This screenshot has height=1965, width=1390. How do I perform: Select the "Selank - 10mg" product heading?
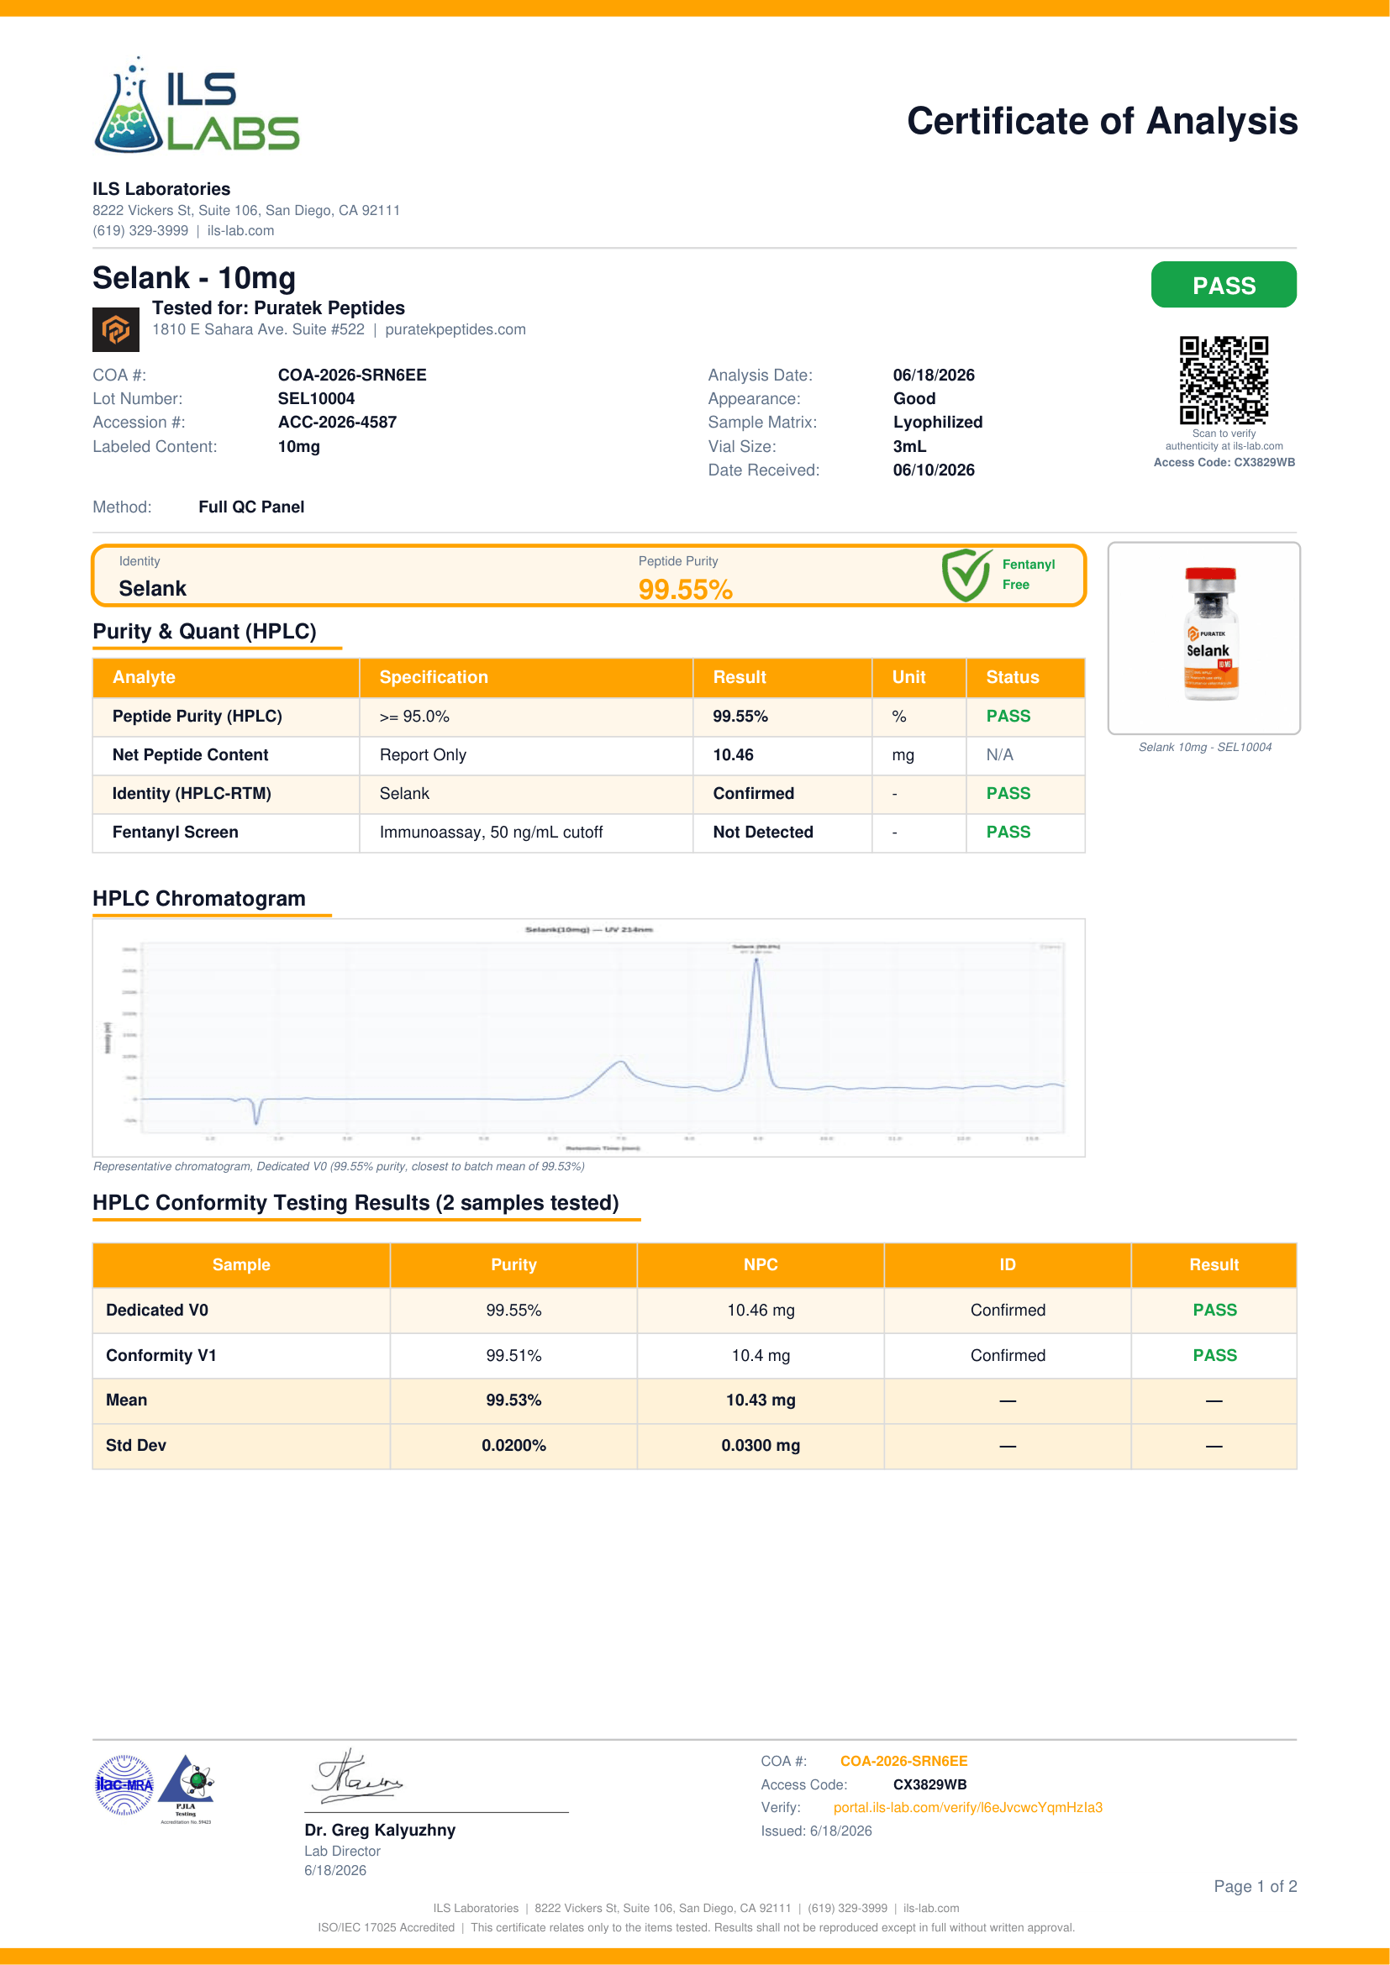point(194,278)
